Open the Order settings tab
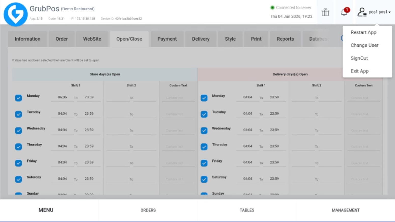 pyautogui.click(x=62, y=39)
